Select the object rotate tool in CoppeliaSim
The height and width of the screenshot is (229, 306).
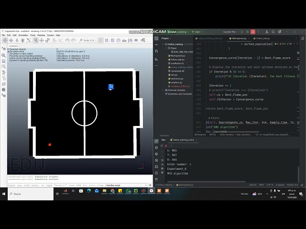point(48,40)
